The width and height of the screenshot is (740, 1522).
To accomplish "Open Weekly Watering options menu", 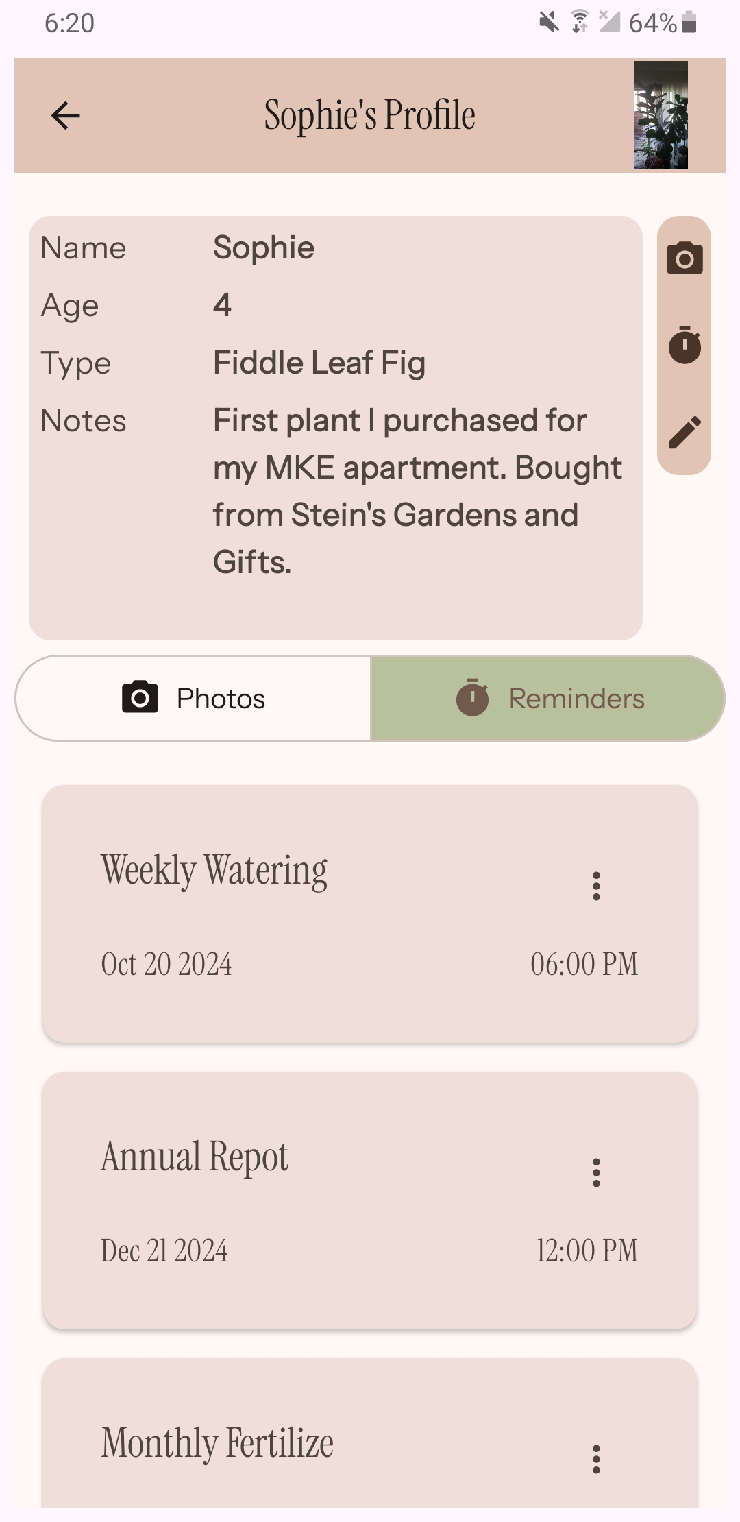I will pyautogui.click(x=596, y=886).
